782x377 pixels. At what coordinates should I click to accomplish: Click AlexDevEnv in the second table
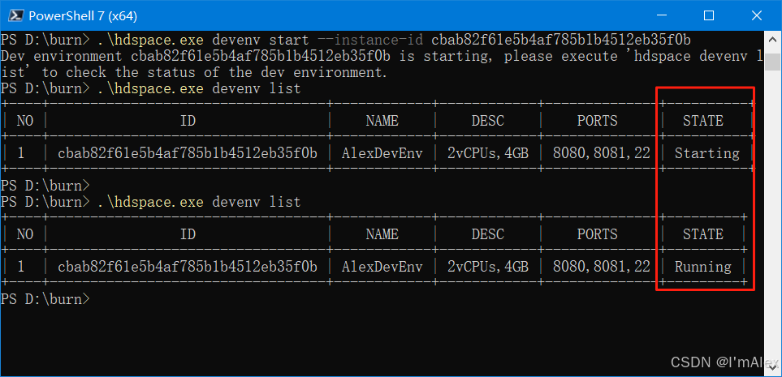[382, 267]
